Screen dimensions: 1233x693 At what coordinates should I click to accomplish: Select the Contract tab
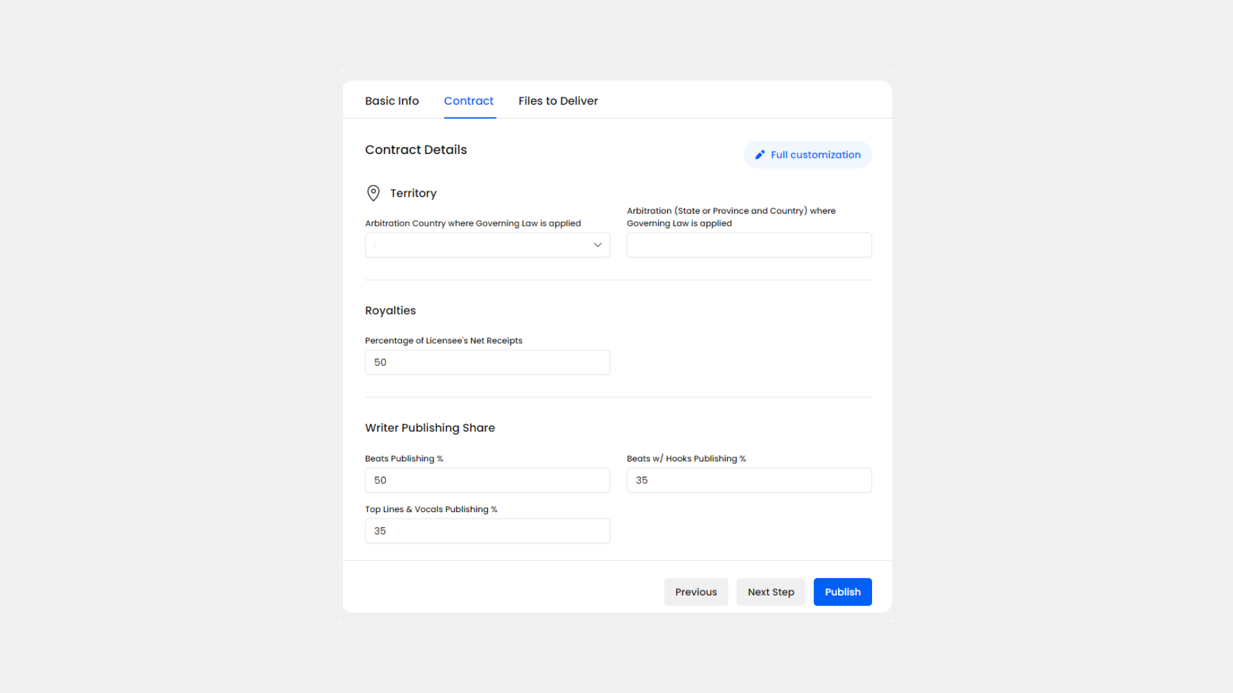coord(468,101)
